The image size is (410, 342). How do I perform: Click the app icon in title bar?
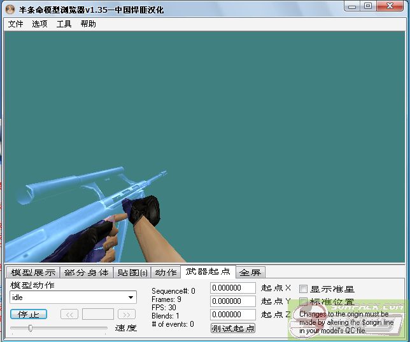click(10, 10)
